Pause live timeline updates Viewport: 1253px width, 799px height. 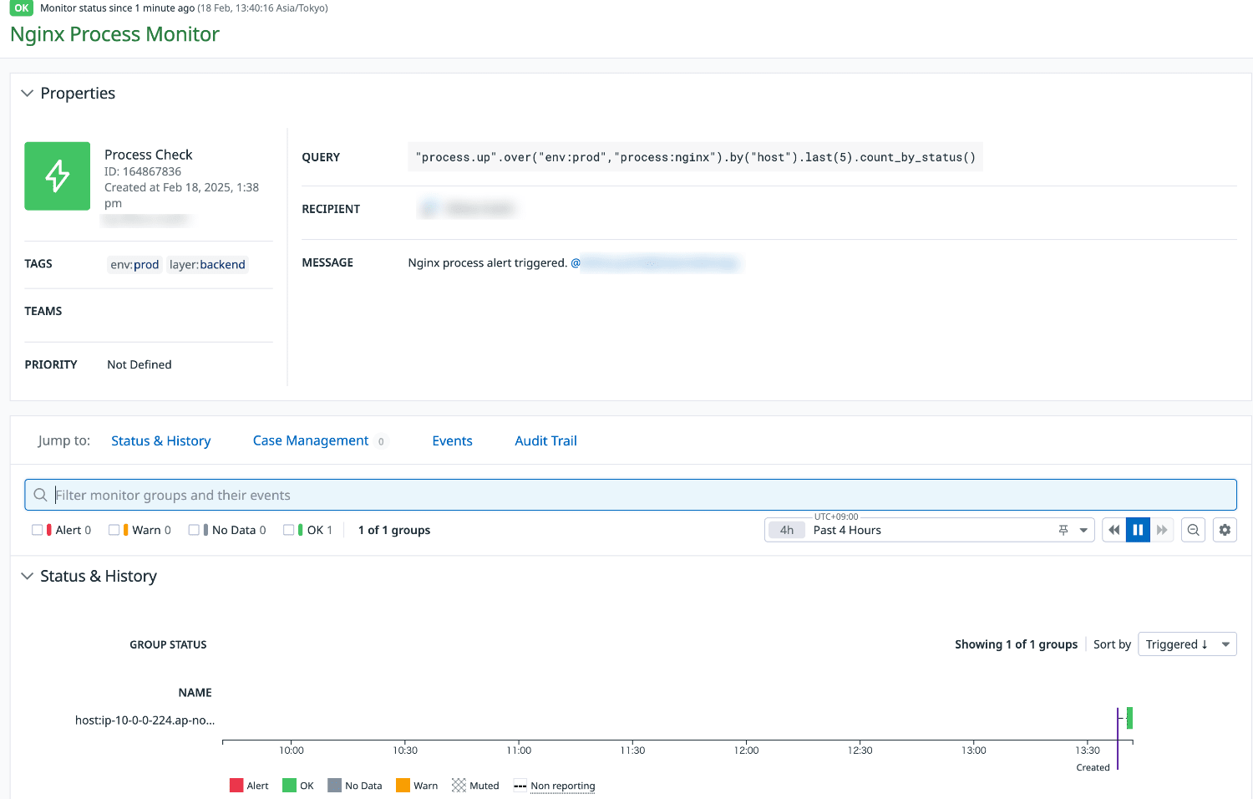(x=1138, y=530)
